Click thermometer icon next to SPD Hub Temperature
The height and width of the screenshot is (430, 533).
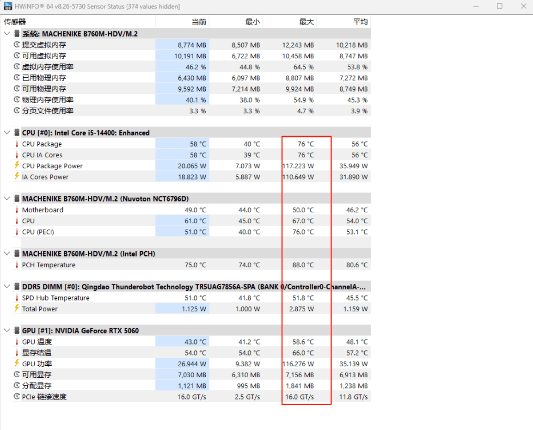click(x=17, y=298)
